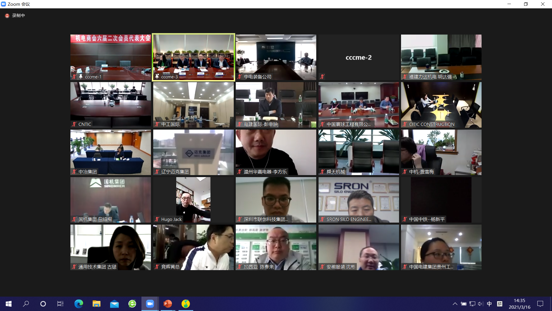The height and width of the screenshot is (311, 552).
Task: Open Cortana from the taskbar
Action: (x=43, y=304)
